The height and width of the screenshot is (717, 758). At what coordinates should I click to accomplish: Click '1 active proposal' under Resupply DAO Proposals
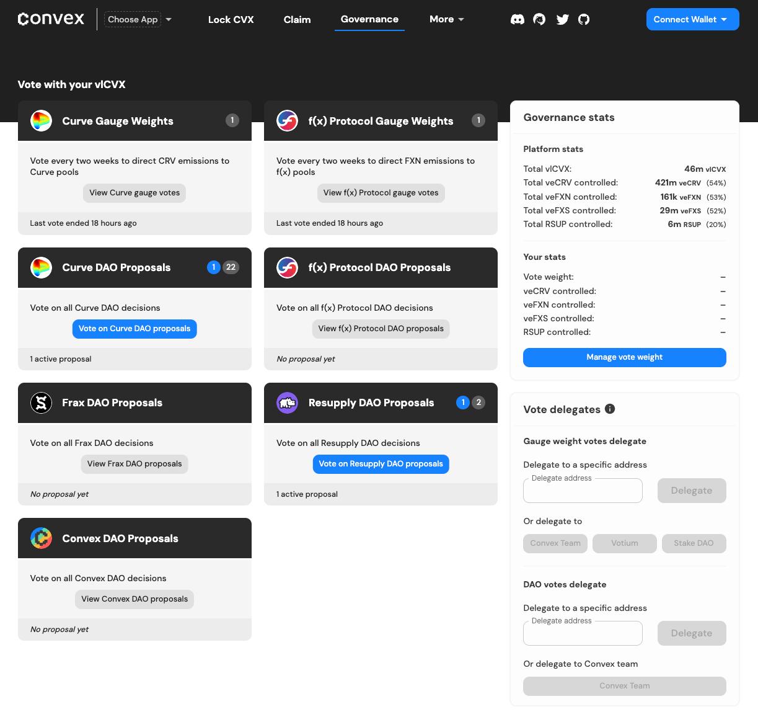(307, 494)
